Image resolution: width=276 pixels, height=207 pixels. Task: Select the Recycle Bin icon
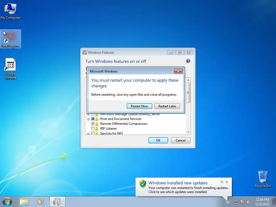[x=263, y=179]
